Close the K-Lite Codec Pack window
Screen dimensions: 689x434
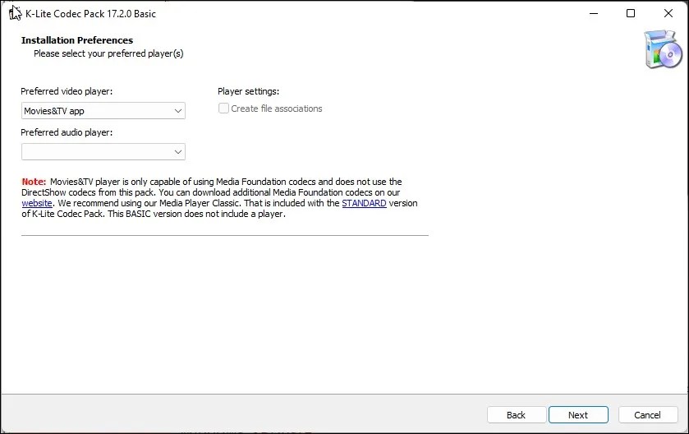(x=668, y=13)
